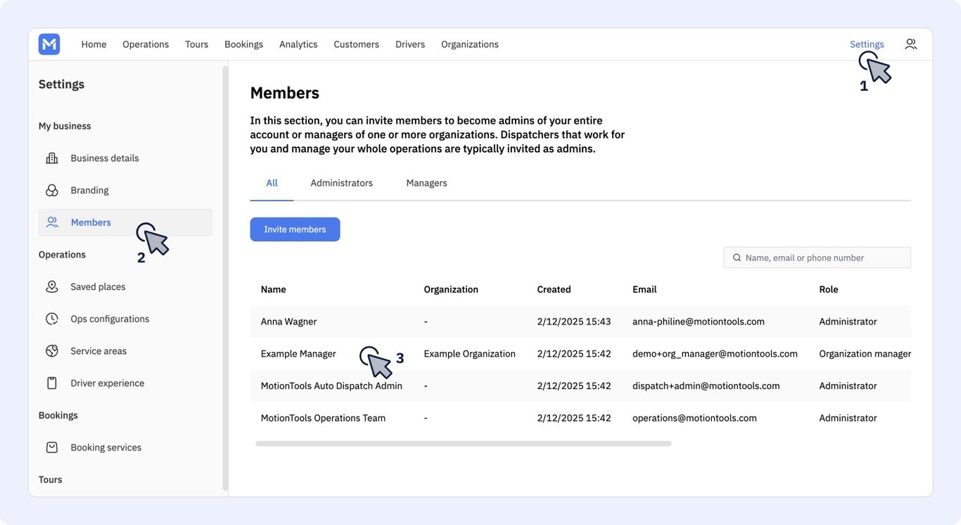The height and width of the screenshot is (525, 961).
Task: Open Settings in the top bar
Action: pyautogui.click(x=867, y=44)
